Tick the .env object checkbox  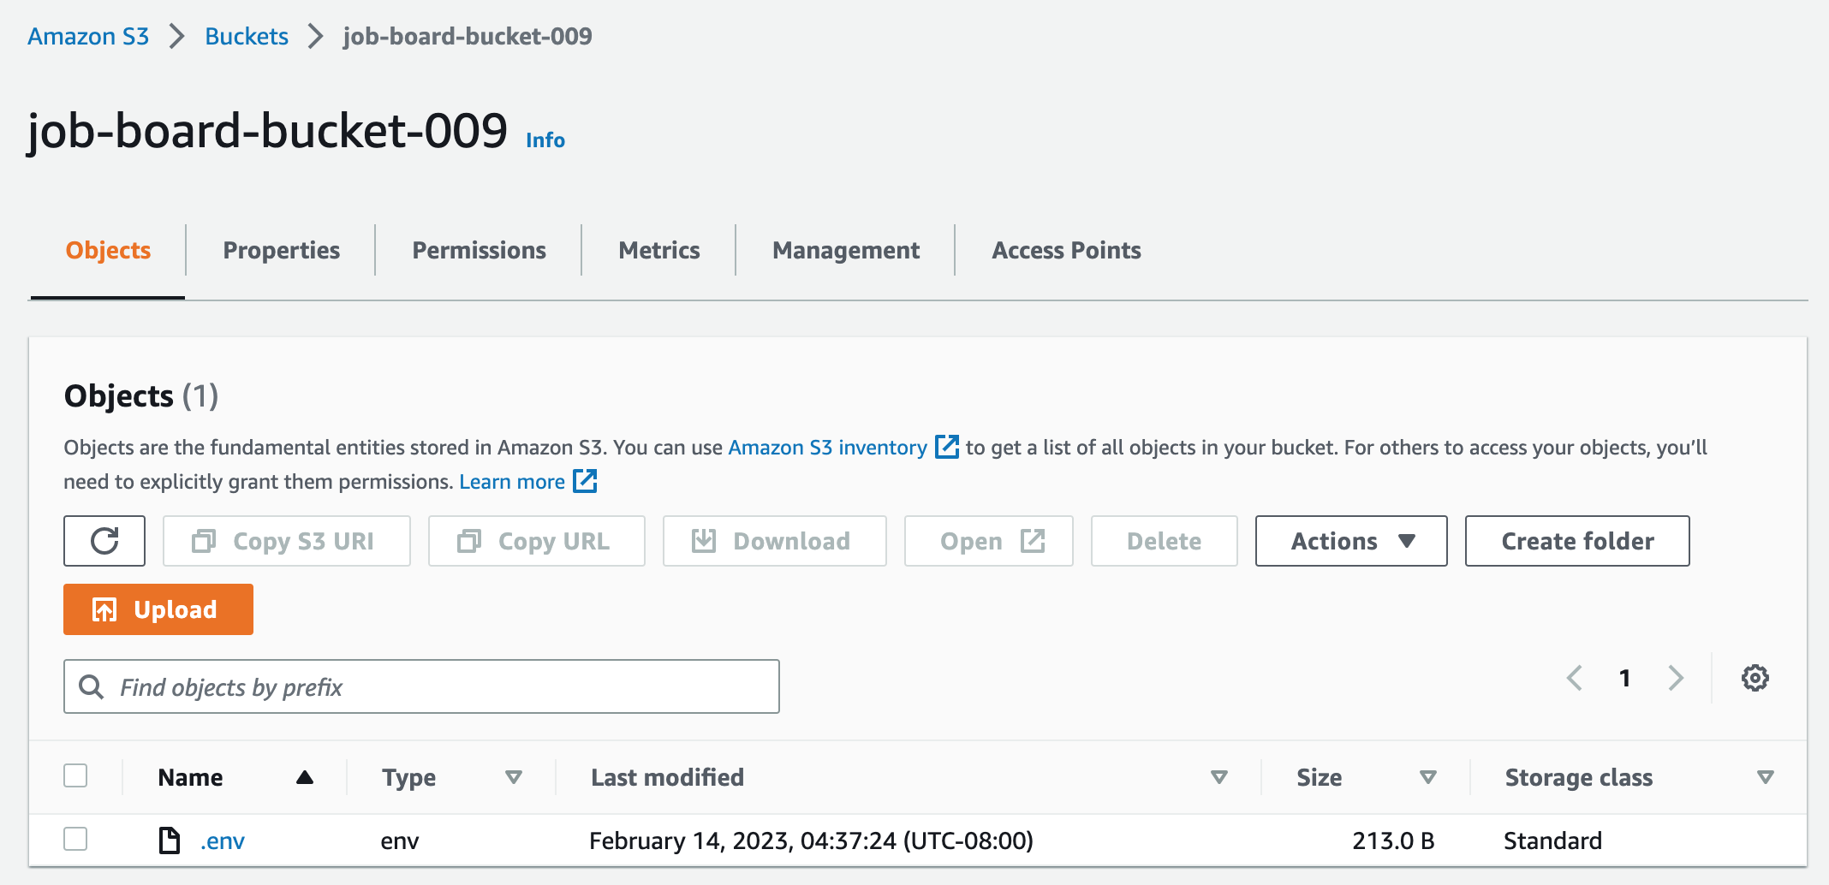(75, 839)
